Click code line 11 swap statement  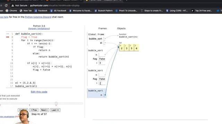[x=52, y=66]
